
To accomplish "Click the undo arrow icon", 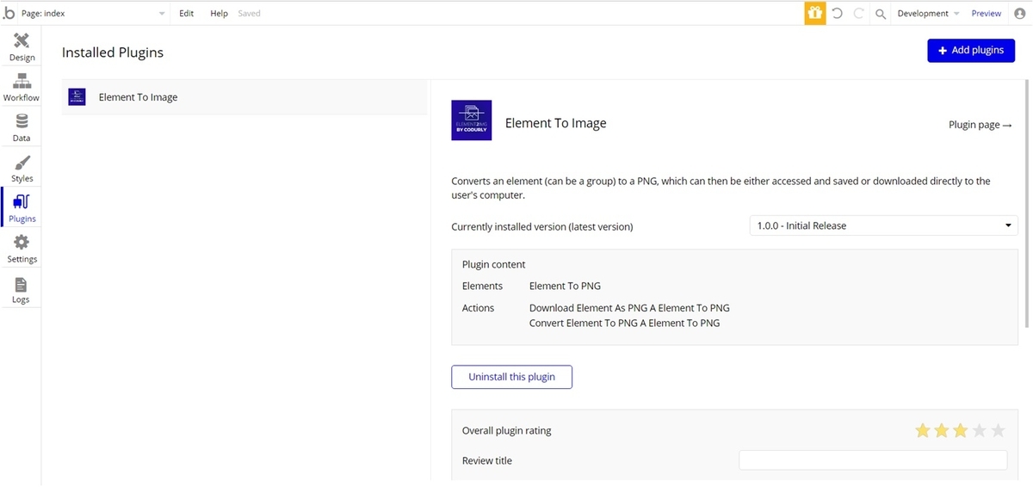I will 837,13.
